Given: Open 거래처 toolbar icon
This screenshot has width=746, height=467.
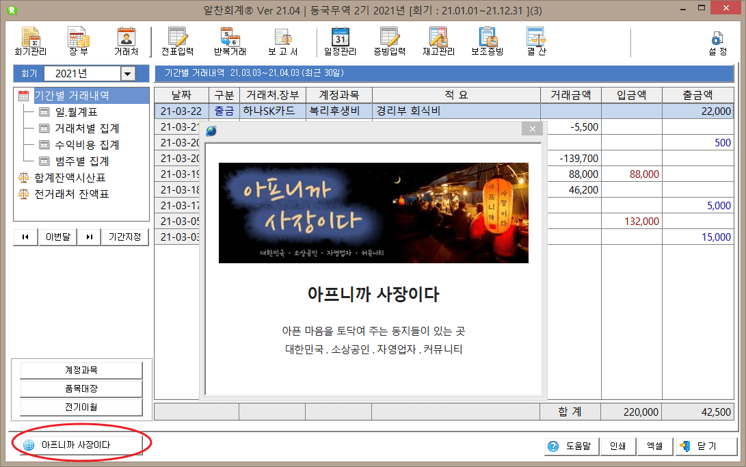Looking at the screenshot, I should click(126, 42).
